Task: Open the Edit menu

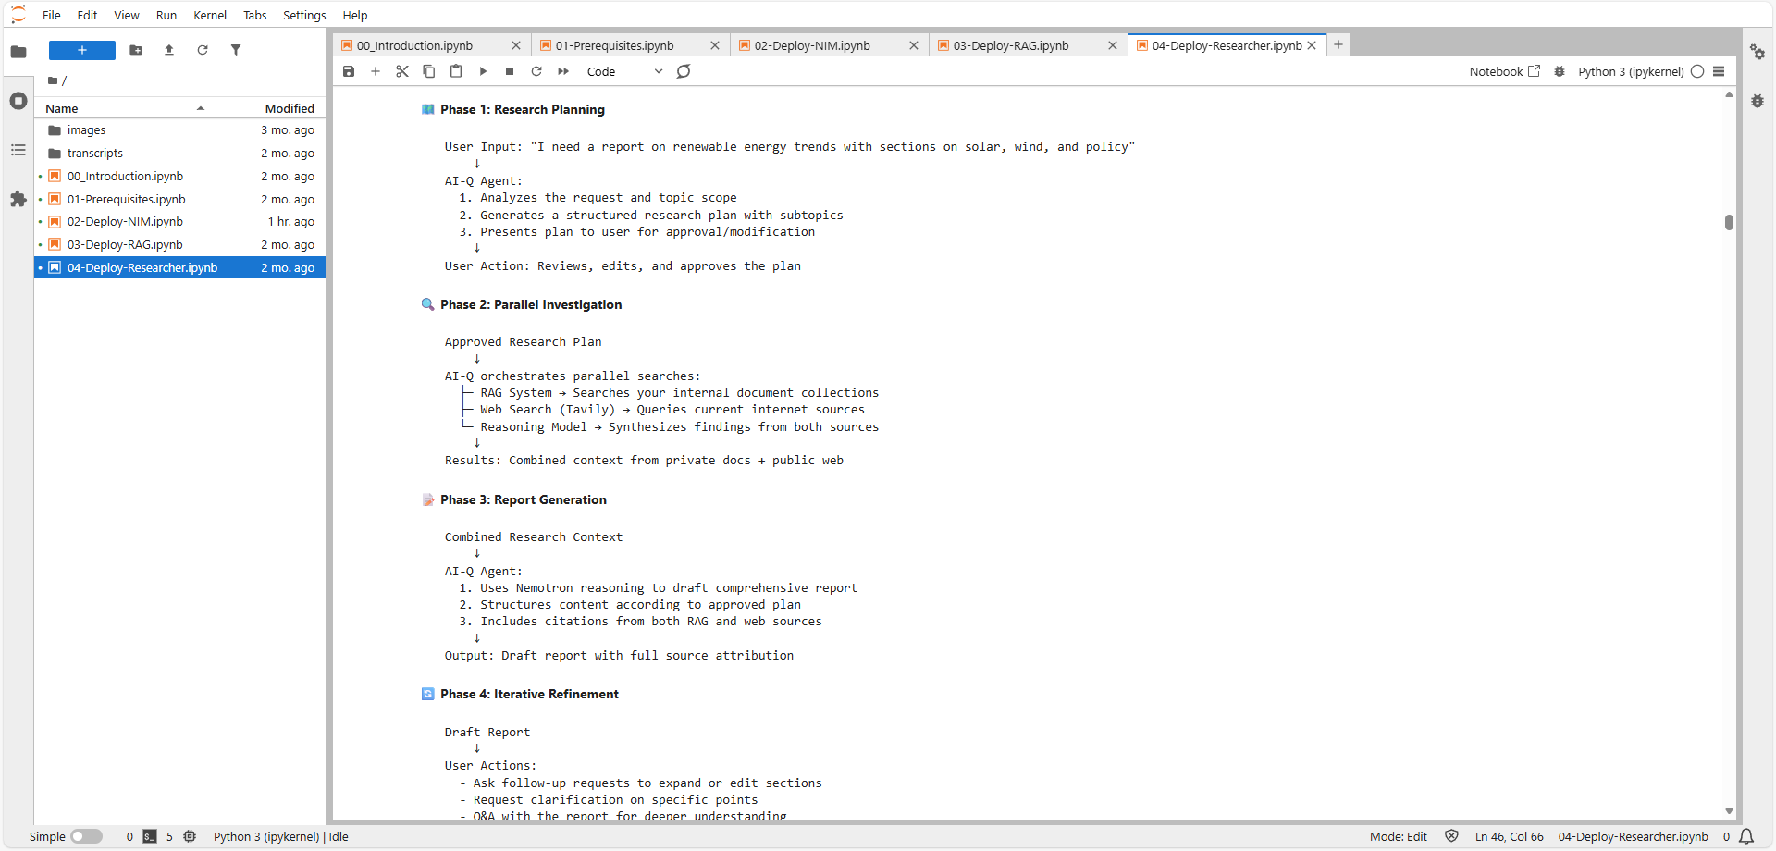Action: pos(88,15)
